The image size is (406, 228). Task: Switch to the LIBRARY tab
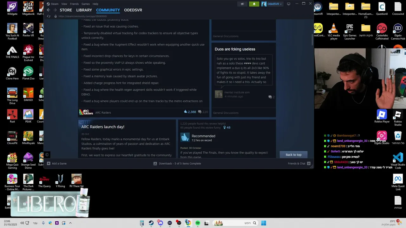(x=84, y=10)
